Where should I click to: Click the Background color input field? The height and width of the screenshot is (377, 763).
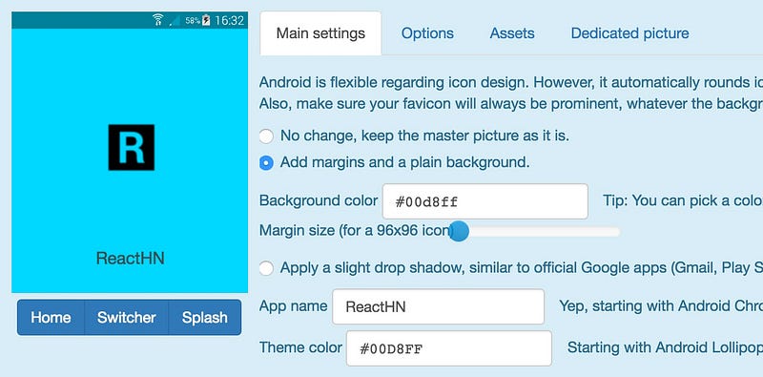485,201
